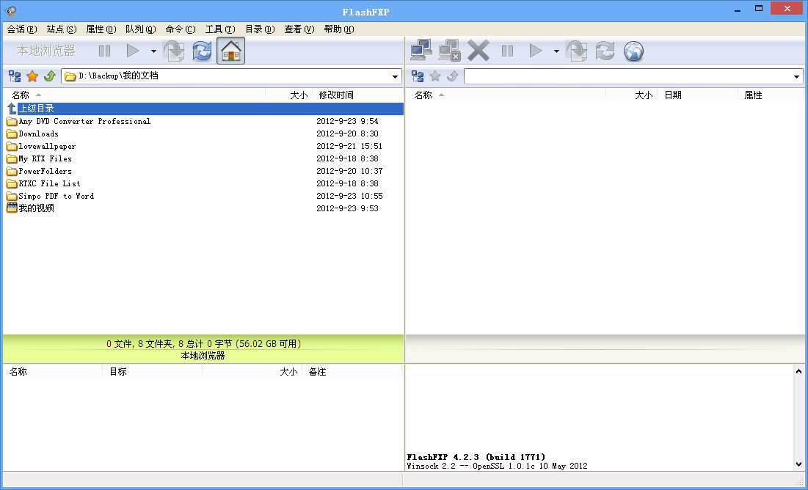Click the remote pane Favorites star icon
The height and width of the screenshot is (490, 808).
pyautogui.click(x=435, y=76)
